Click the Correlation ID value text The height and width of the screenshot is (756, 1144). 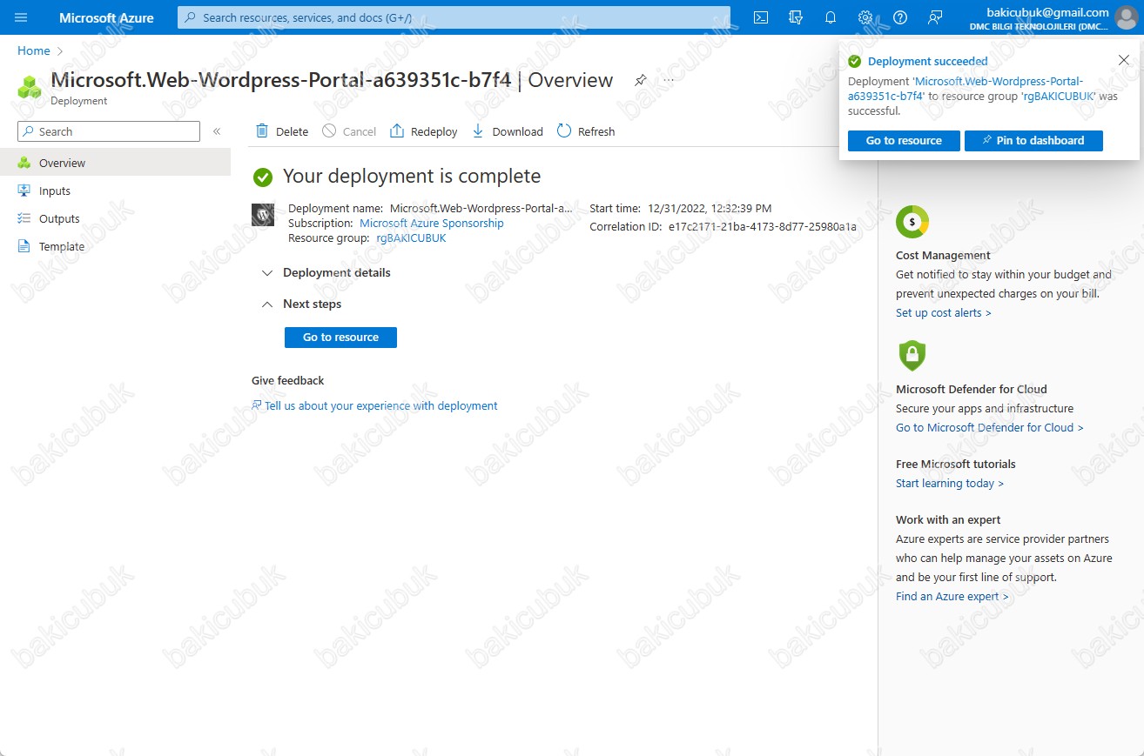763,227
